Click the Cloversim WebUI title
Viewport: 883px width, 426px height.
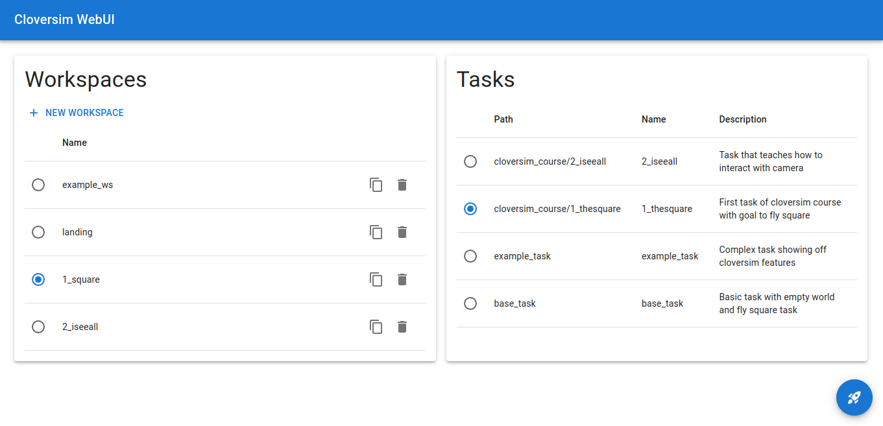coord(65,19)
